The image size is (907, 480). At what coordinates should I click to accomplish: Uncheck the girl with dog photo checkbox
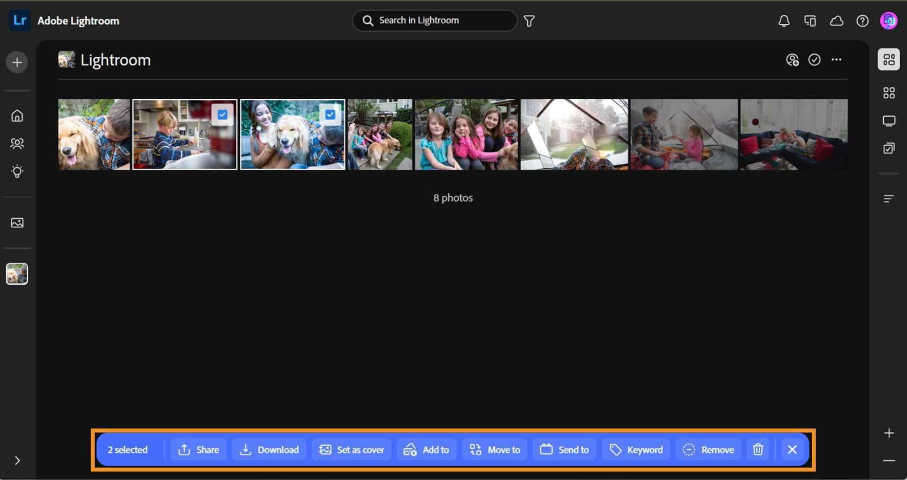coord(330,114)
